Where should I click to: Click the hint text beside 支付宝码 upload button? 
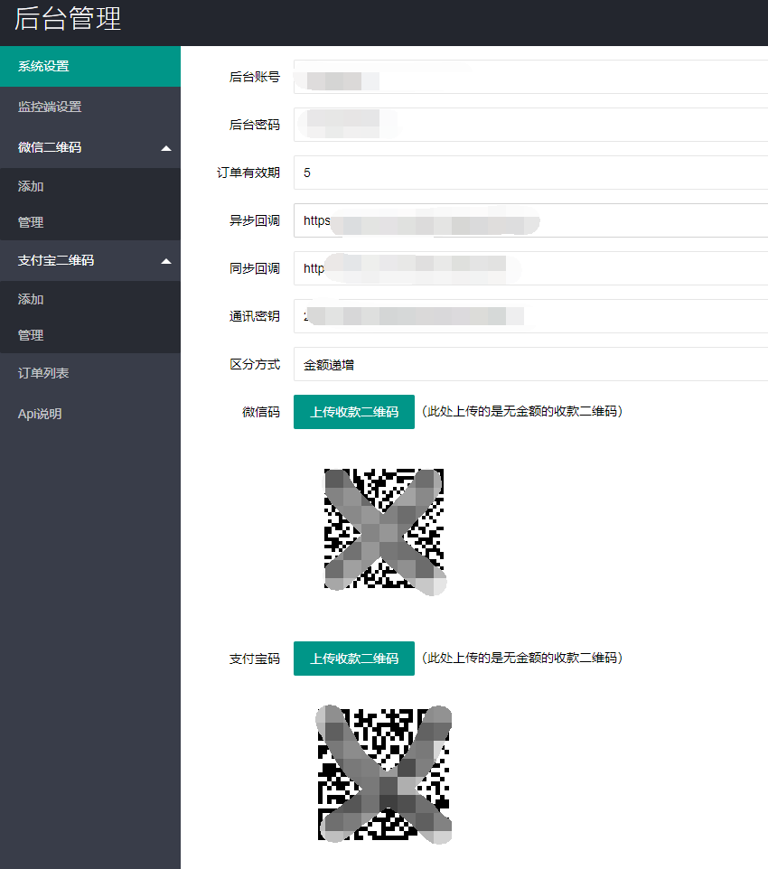[x=522, y=658]
